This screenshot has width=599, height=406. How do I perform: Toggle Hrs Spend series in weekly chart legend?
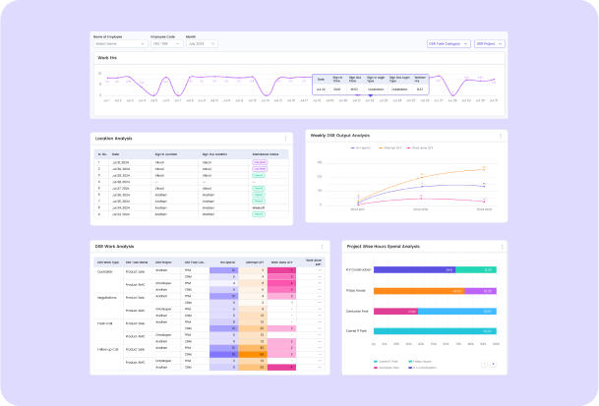point(357,147)
